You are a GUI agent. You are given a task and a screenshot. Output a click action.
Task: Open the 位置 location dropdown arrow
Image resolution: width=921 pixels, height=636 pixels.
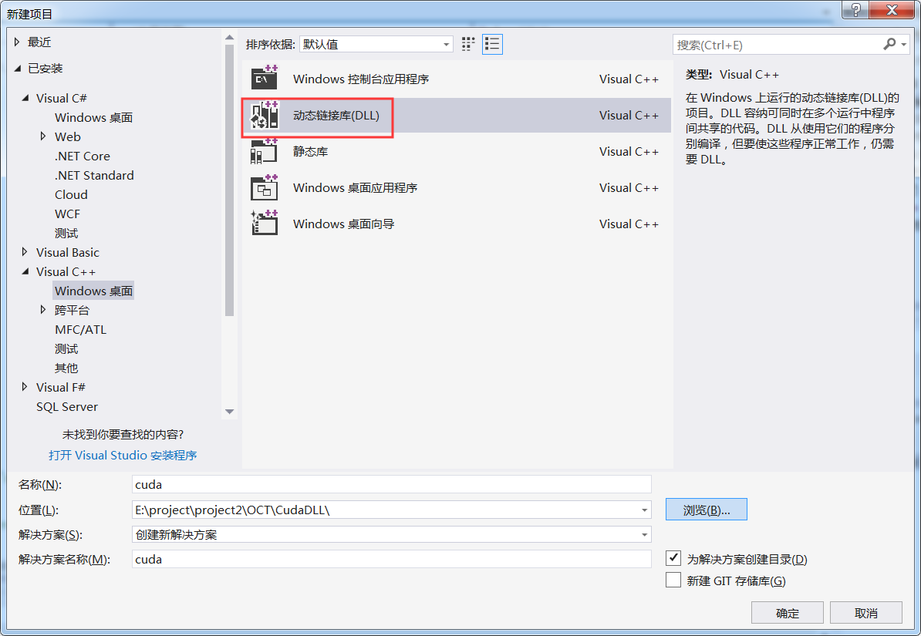tap(644, 510)
